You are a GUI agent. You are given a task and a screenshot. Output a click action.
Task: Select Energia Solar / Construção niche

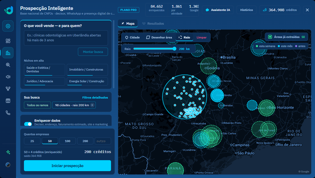(87, 81)
